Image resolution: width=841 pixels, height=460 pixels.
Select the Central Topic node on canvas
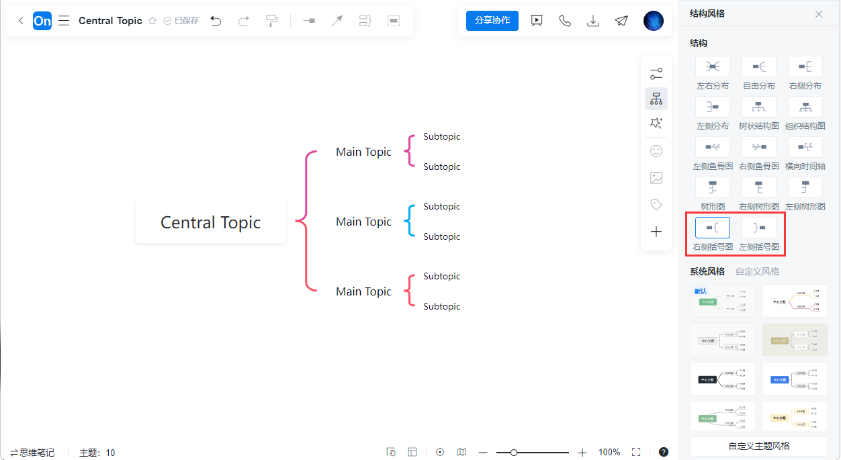tap(211, 222)
